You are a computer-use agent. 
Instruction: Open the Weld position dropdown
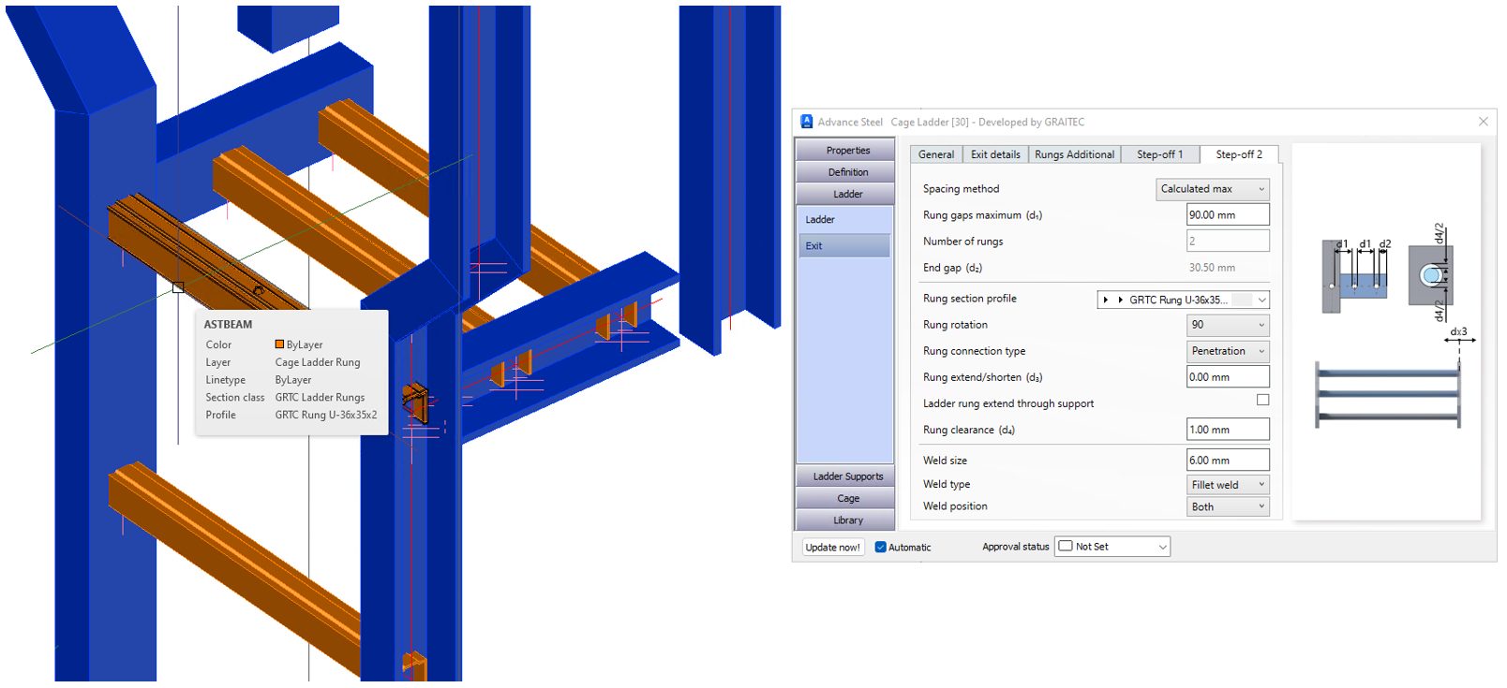click(1228, 506)
